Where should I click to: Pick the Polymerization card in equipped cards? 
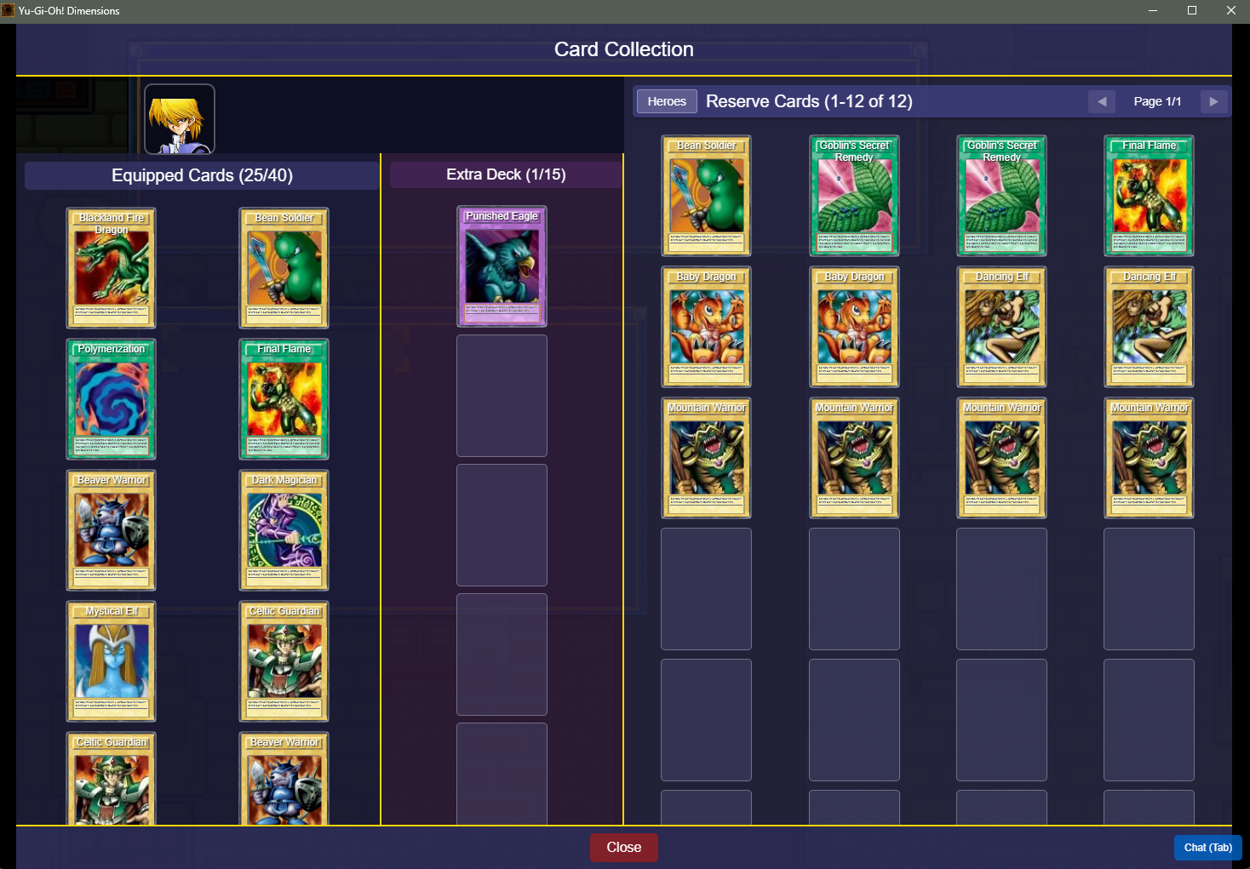[112, 399]
